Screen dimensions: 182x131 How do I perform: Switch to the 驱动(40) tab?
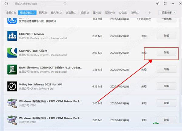(110, 12)
